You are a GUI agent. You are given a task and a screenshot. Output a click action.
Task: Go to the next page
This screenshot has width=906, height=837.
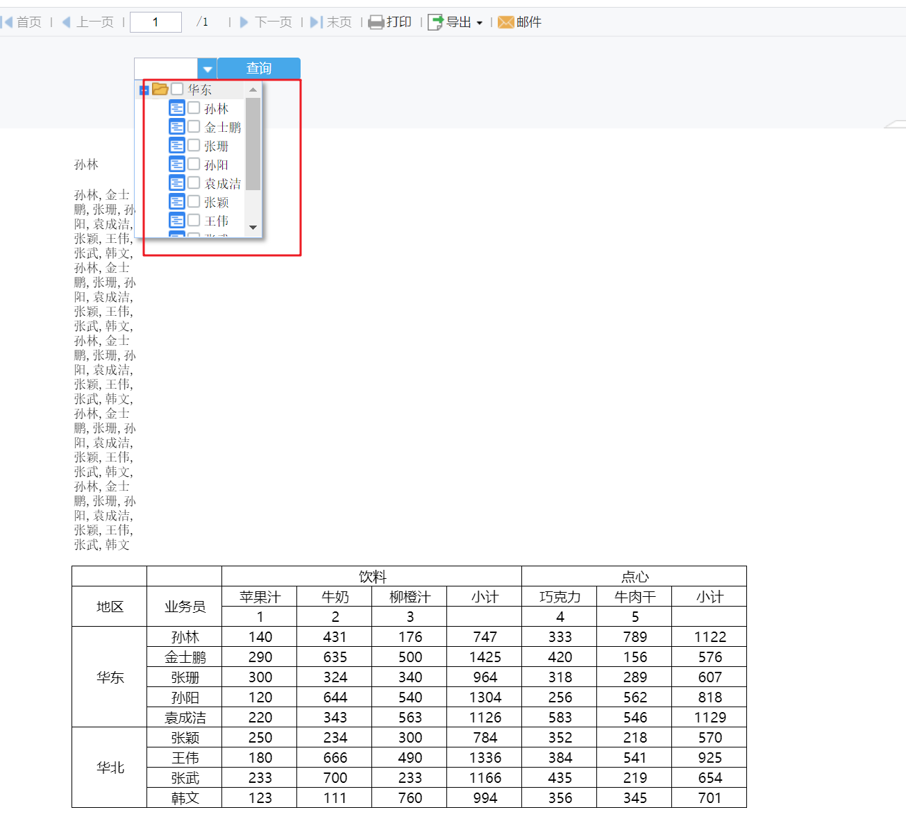[266, 22]
